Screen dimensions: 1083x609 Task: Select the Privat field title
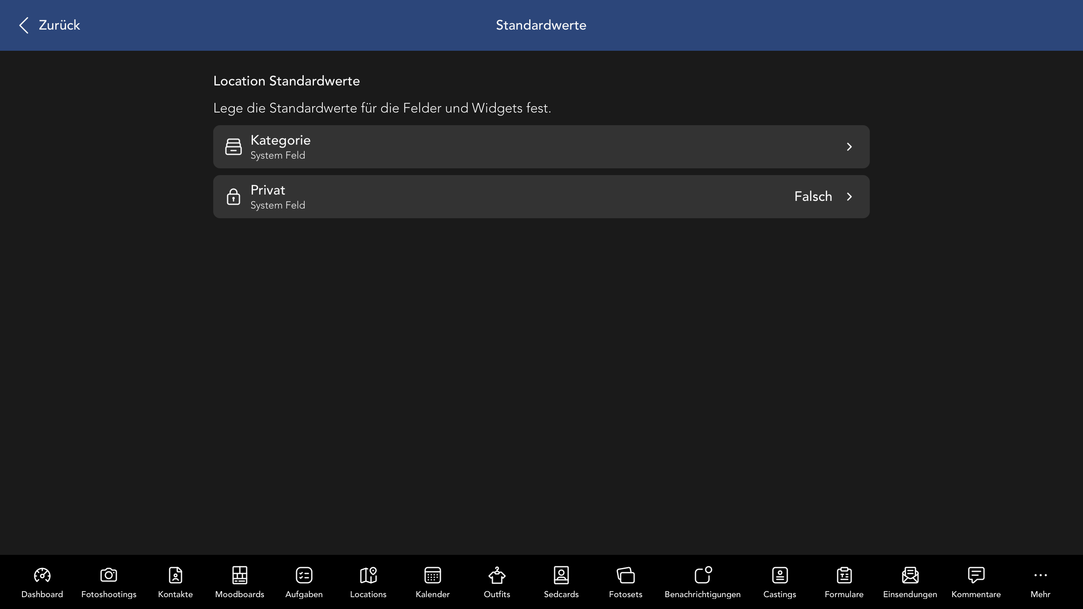pos(268,190)
